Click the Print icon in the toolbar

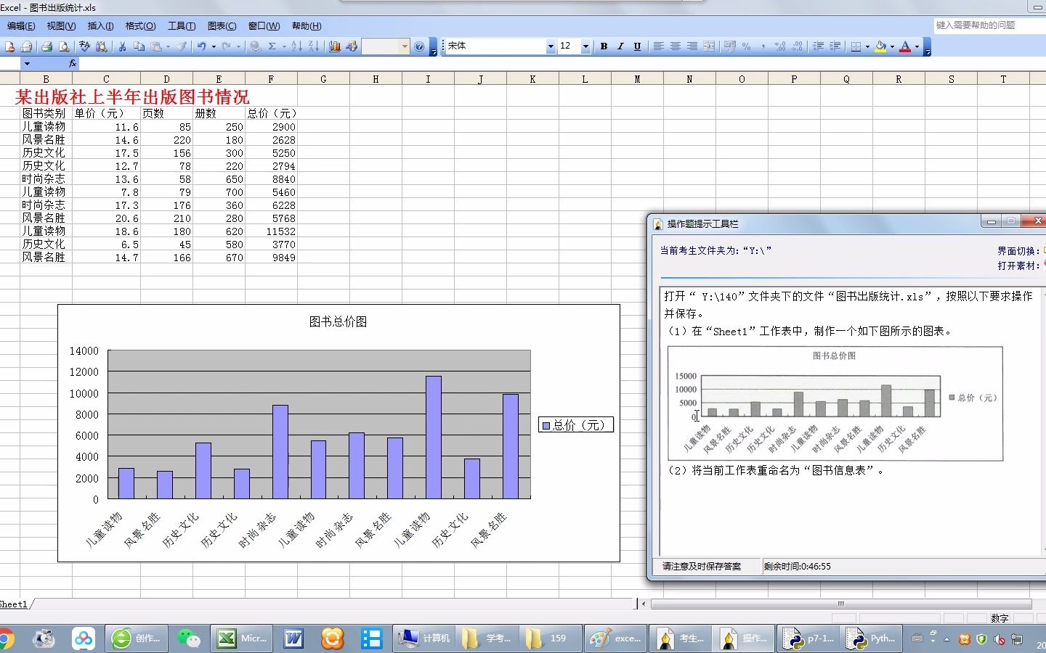[46, 46]
